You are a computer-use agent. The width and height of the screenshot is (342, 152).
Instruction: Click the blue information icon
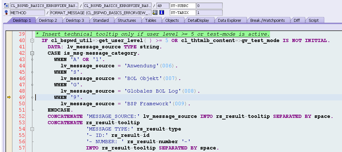click(x=161, y=13)
